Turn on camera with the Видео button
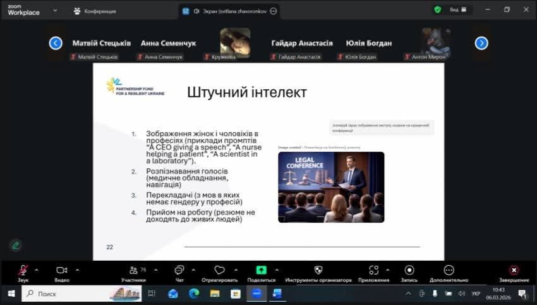 61,270
